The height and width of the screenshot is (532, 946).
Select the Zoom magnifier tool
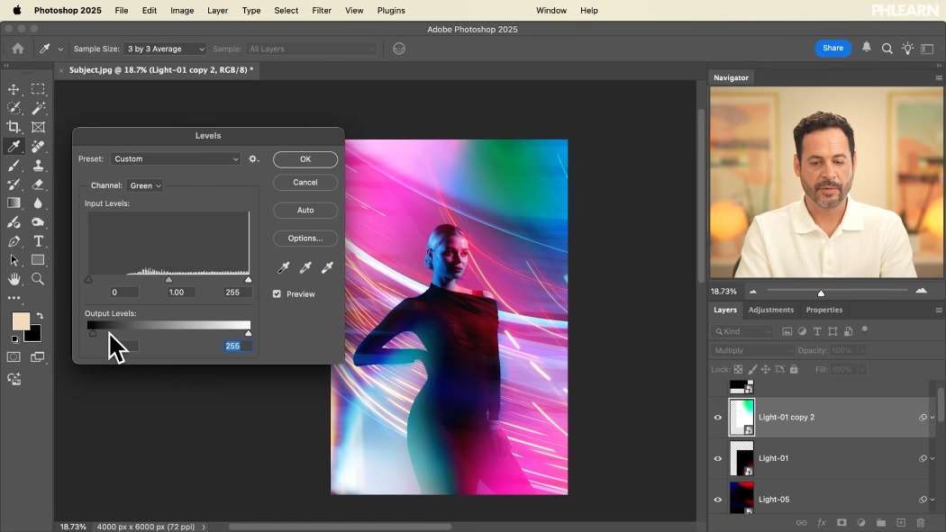[38, 279]
